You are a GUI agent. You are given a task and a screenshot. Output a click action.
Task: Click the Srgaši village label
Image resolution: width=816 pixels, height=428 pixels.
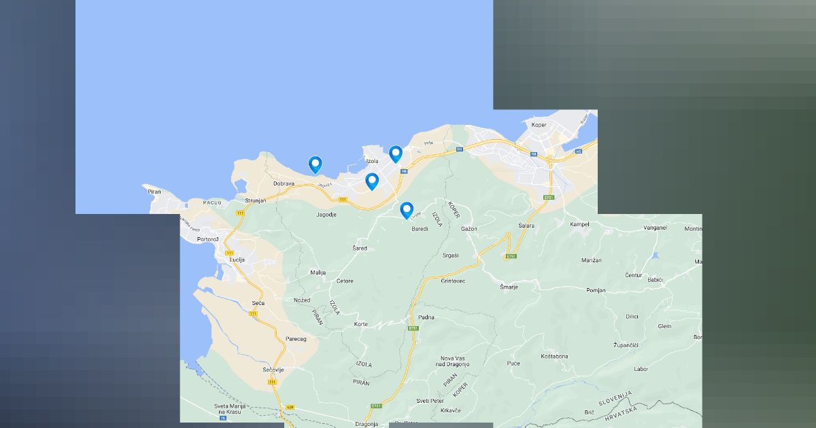pos(450,255)
